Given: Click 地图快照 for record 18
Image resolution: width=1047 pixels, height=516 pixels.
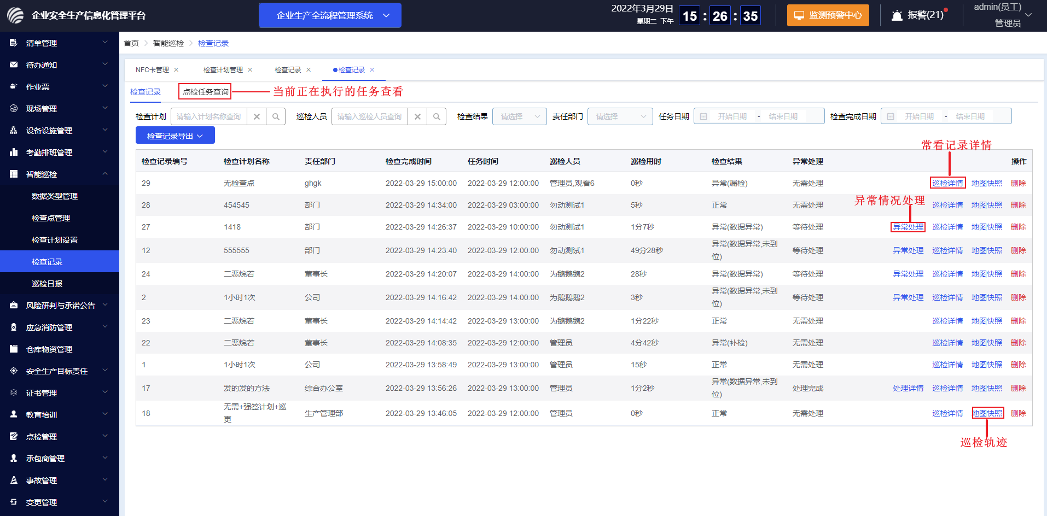Looking at the screenshot, I should 987,413.
